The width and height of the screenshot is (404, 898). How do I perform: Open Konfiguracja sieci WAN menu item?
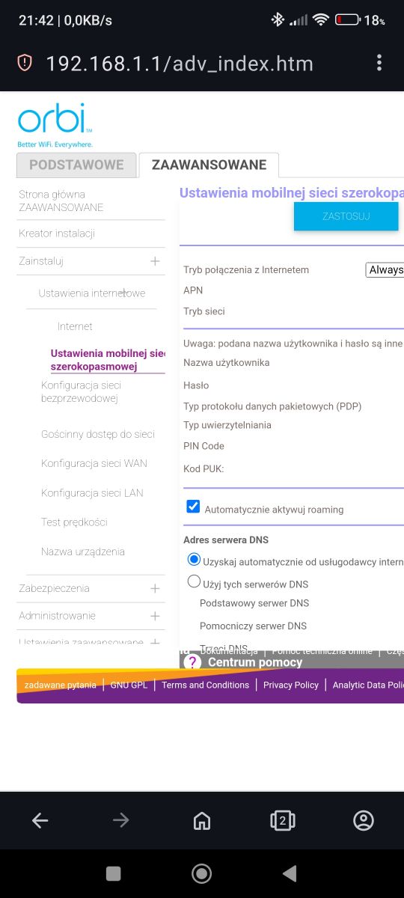pos(94,463)
